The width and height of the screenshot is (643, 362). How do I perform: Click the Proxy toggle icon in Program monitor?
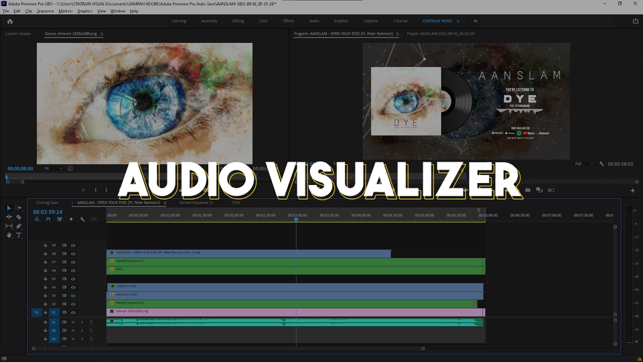coord(551,190)
